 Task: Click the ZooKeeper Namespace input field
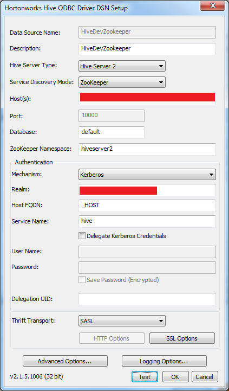pyautogui.click(x=147, y=149)
